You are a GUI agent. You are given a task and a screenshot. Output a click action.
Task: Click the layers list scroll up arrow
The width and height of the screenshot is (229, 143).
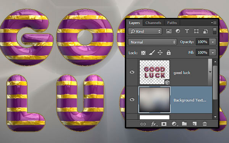215,62
